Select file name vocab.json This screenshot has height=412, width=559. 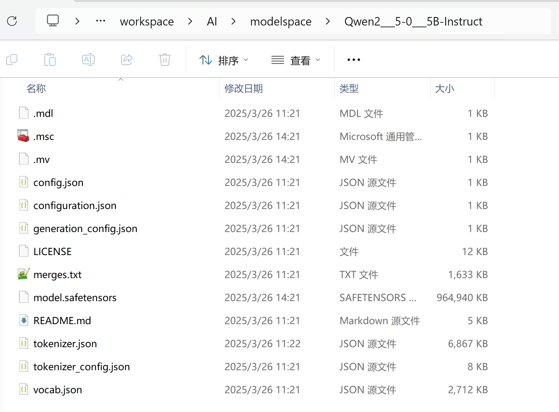(x=58, y=390)
